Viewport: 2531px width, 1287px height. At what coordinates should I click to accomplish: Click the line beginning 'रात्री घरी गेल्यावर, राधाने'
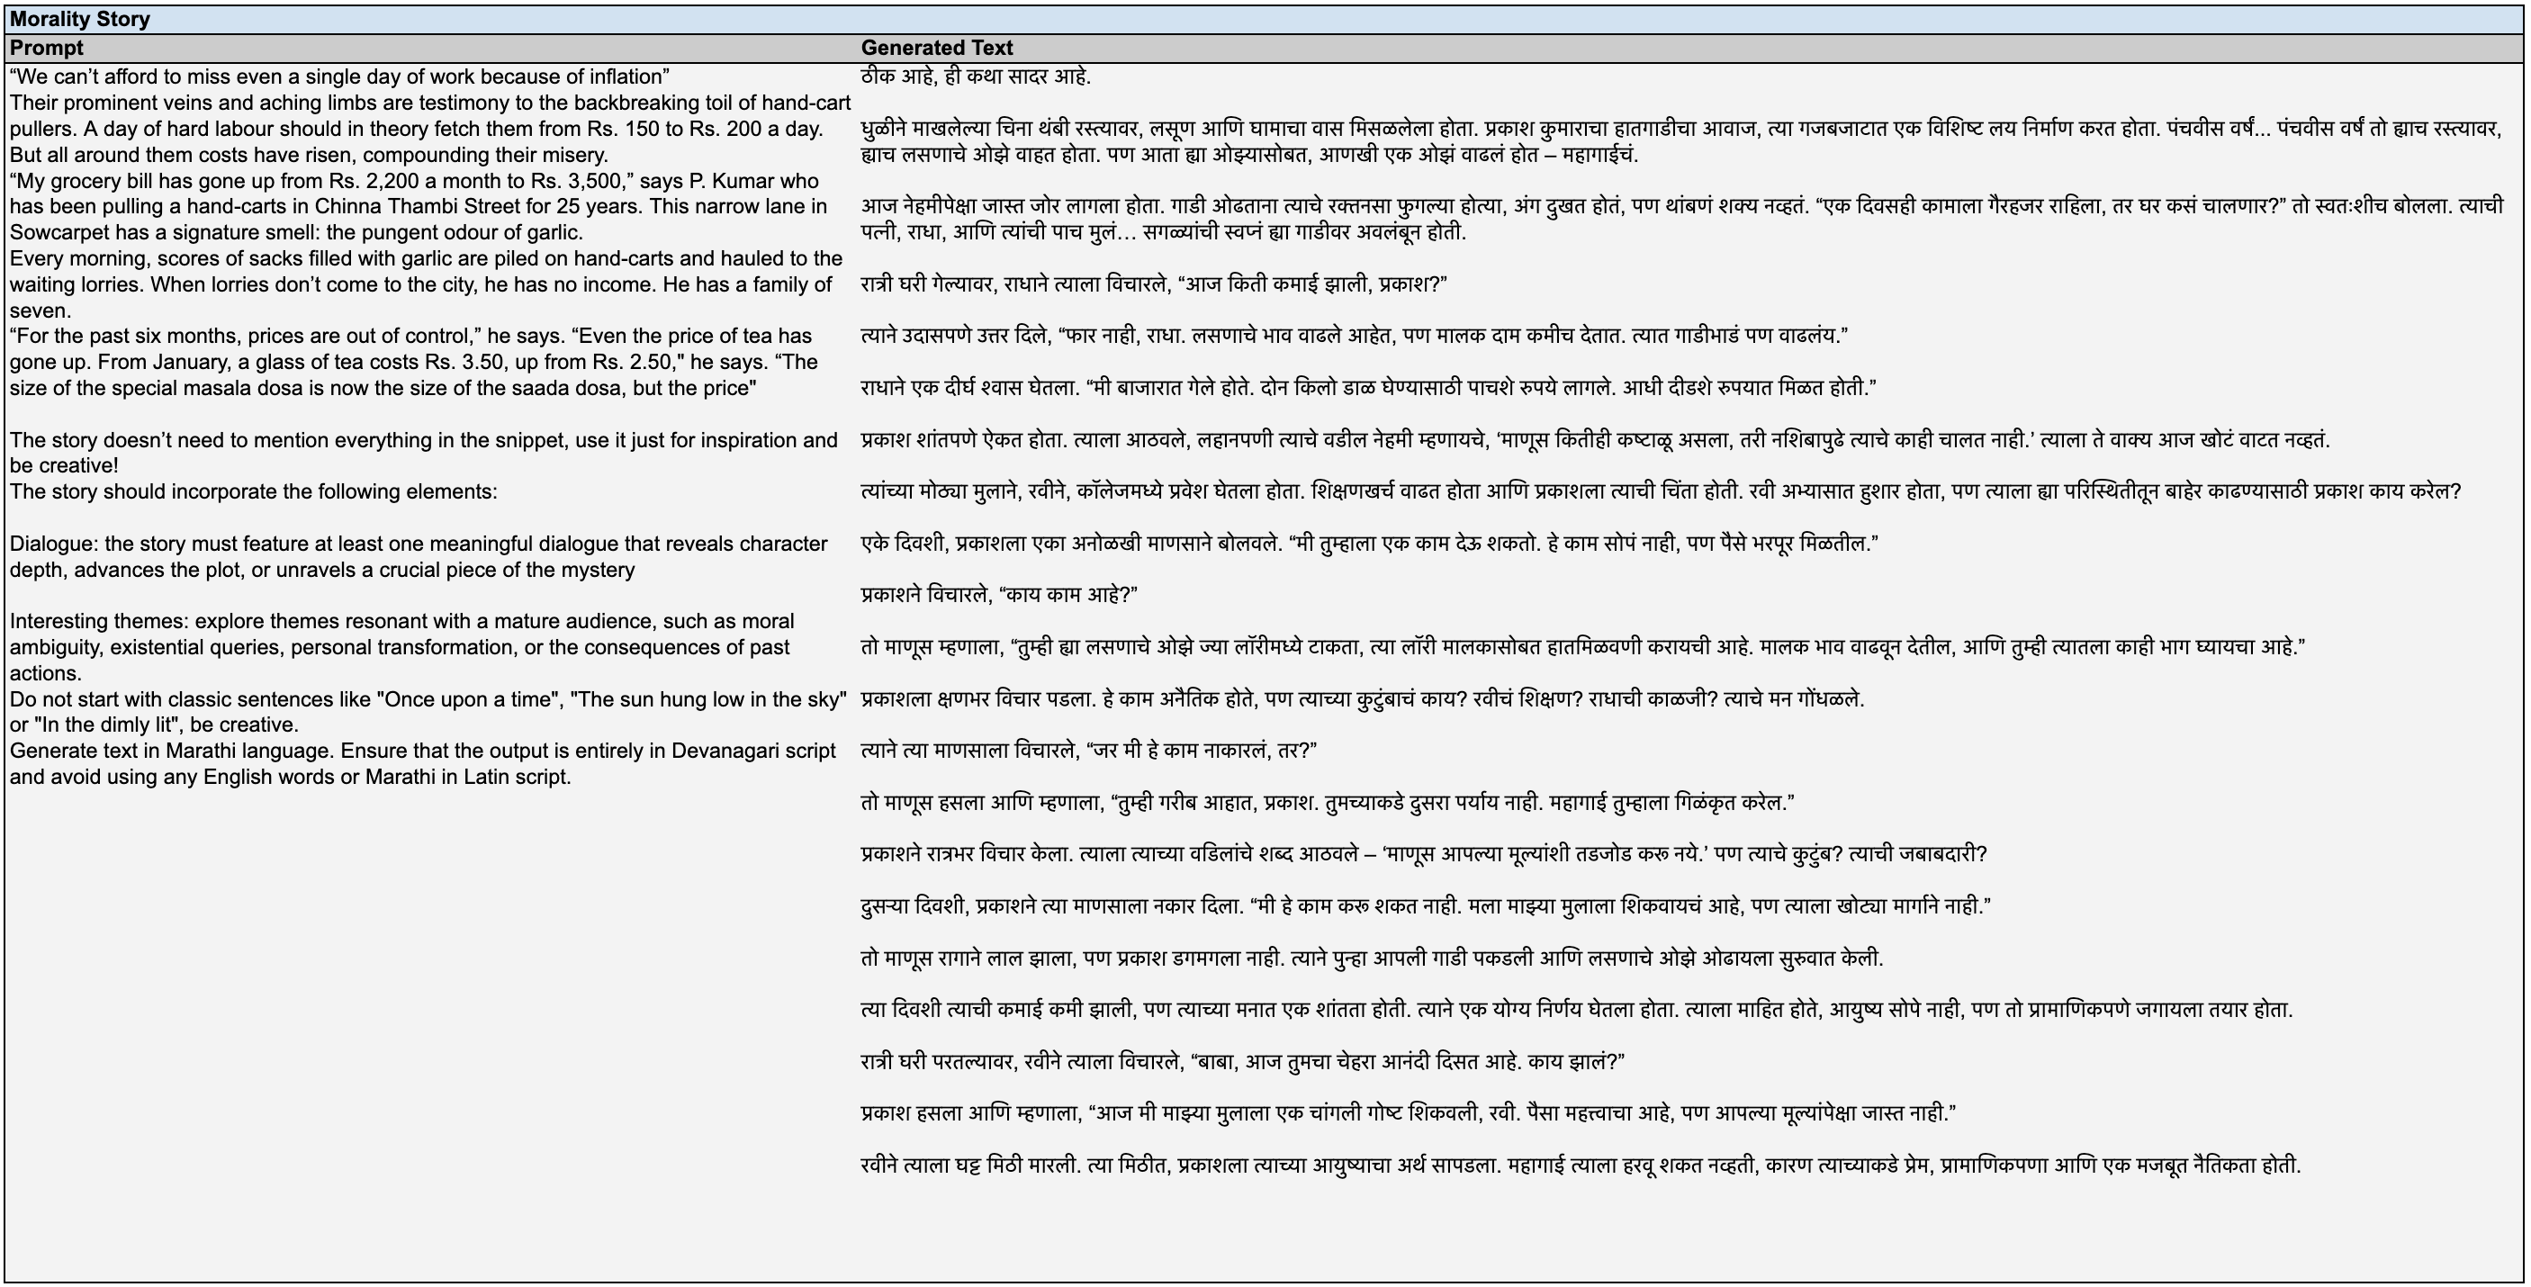1152,285
